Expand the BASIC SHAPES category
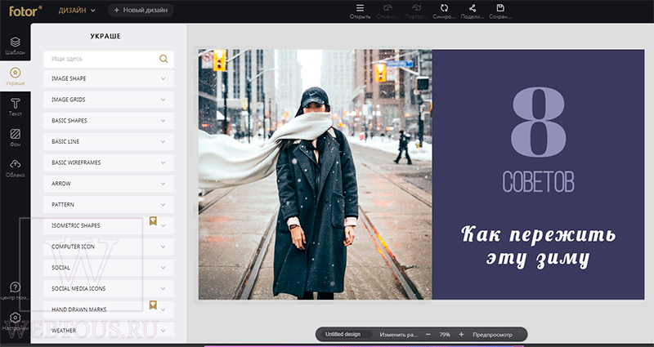 (109, 120)
